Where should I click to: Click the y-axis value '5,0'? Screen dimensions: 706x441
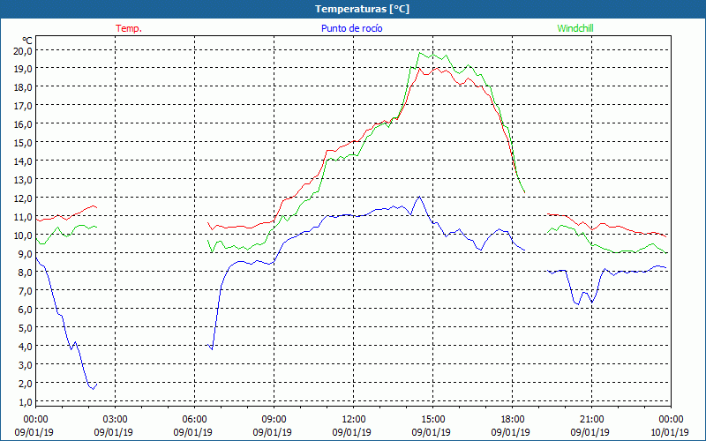point(25,328)
